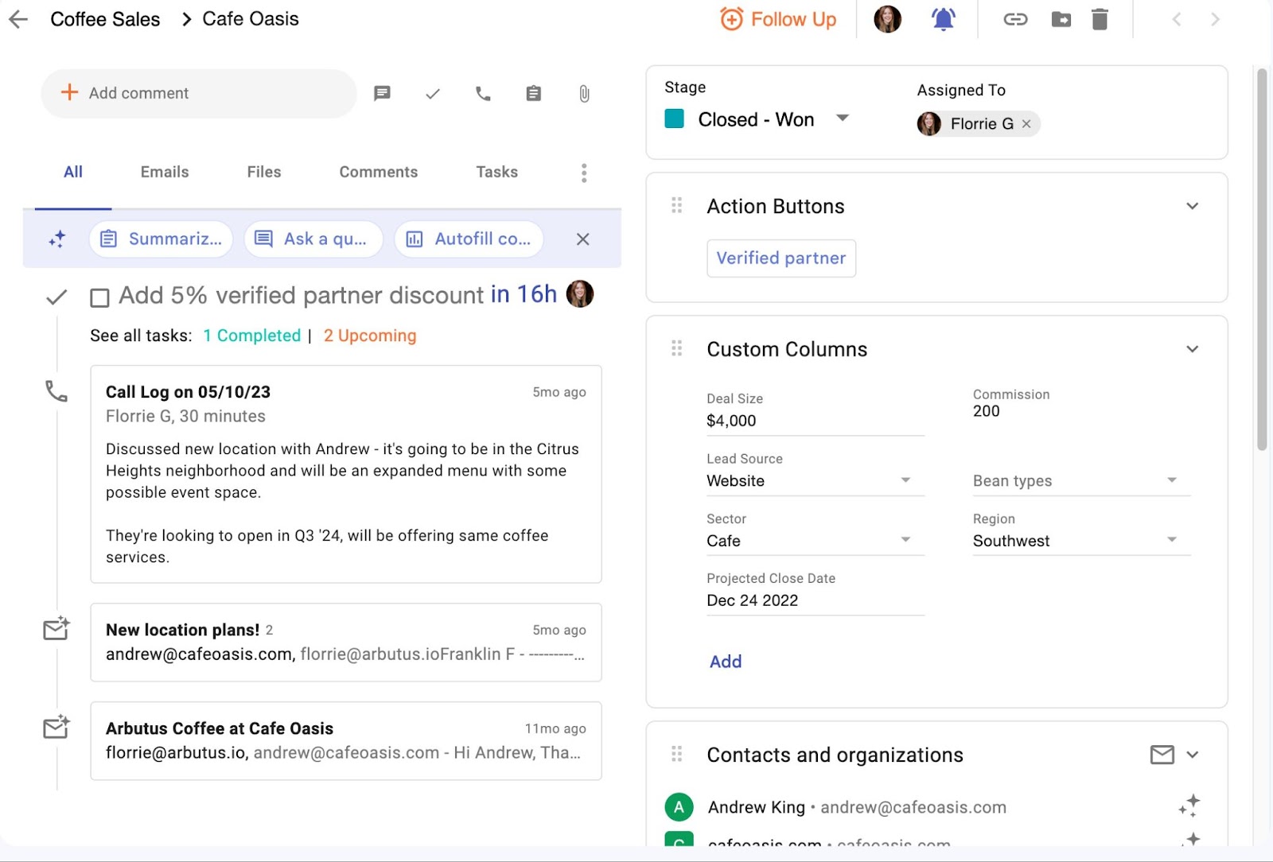Open the Stage dropdown arrow
This screenshot has height=862, width=1273.
point(843,118)
